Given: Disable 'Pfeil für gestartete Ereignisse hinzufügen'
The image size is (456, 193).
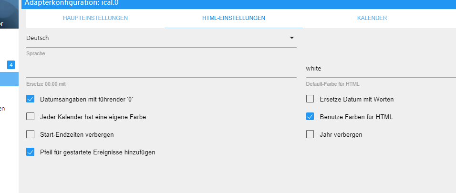Looking at the screenshot, I should pyautogui.click(x=30, y=152).
